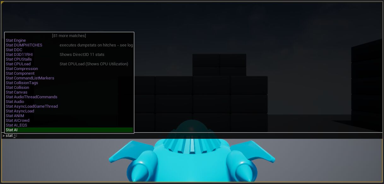Pick Stat Canvas from the autocomplete list
The width and height of the screenshot is (384, 184).
click(x=16, y=92)
